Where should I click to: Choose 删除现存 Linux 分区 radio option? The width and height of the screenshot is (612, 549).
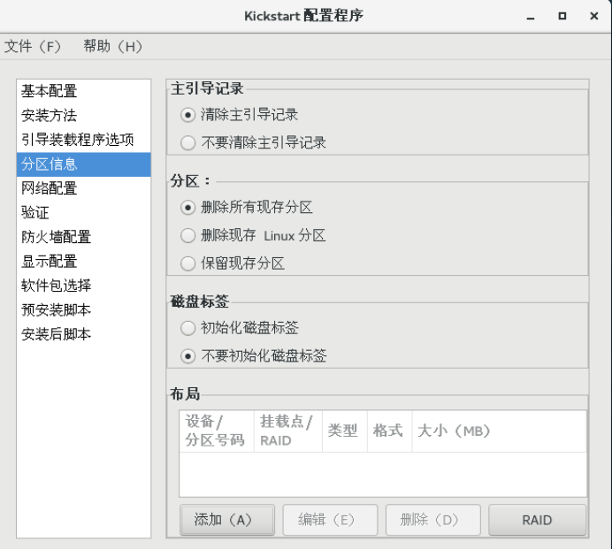pos(187,236)
